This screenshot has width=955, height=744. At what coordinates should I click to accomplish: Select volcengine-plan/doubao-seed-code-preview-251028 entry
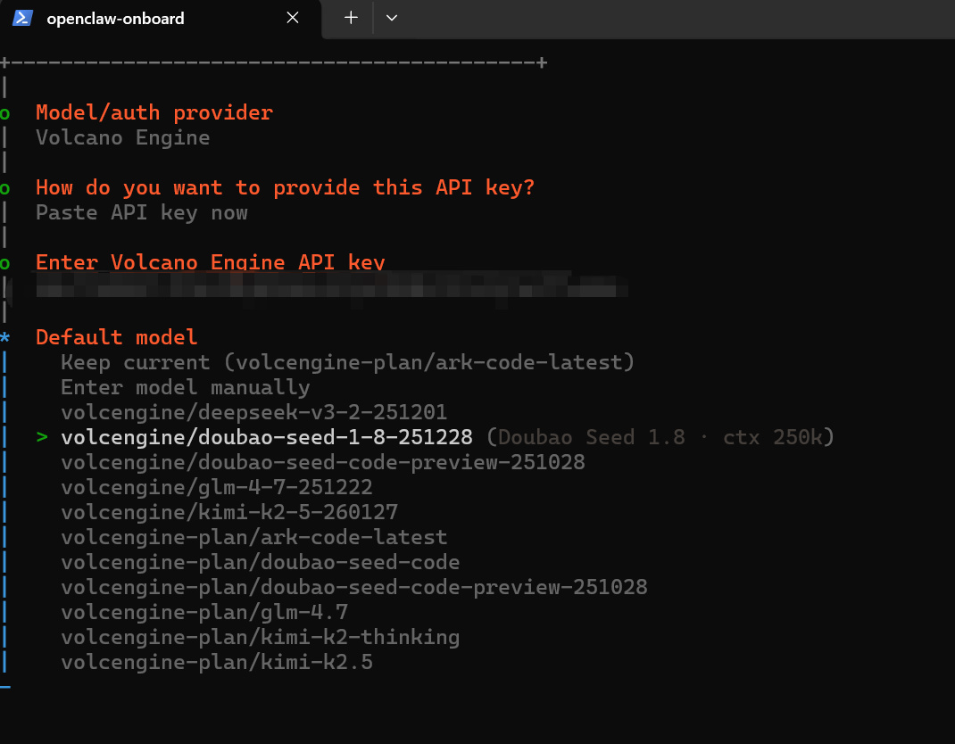coord(353,587)
